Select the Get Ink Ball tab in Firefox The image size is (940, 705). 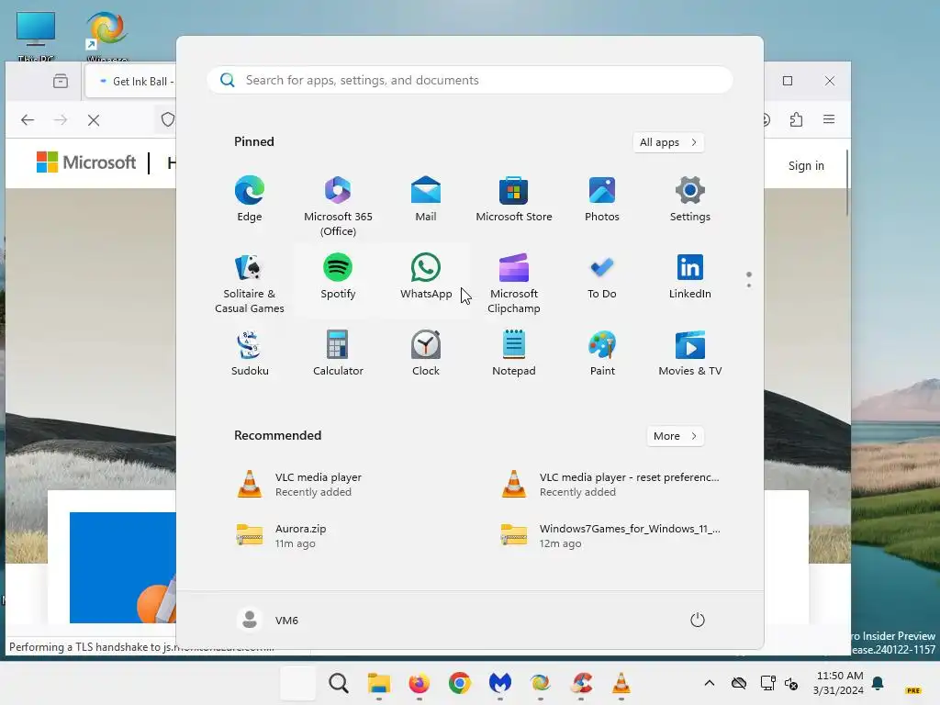[x=131, y=82]
